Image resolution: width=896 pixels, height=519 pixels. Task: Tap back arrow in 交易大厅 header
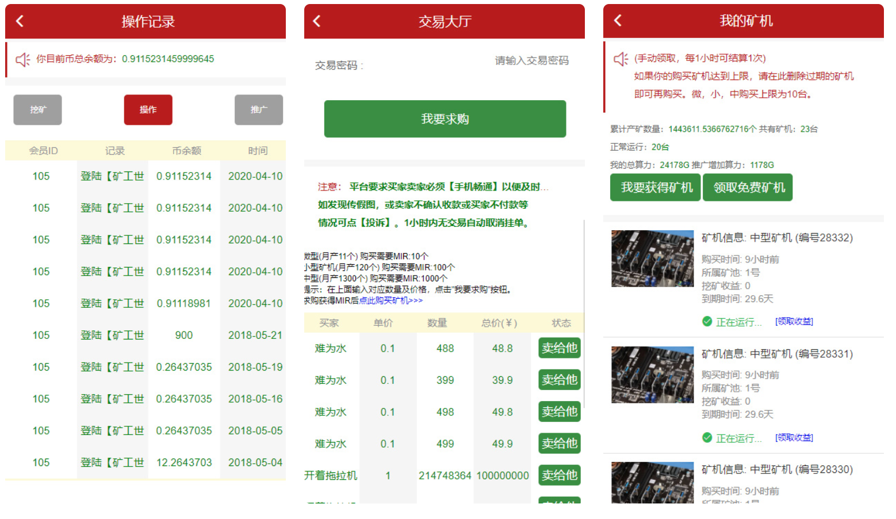pos(317,21)
